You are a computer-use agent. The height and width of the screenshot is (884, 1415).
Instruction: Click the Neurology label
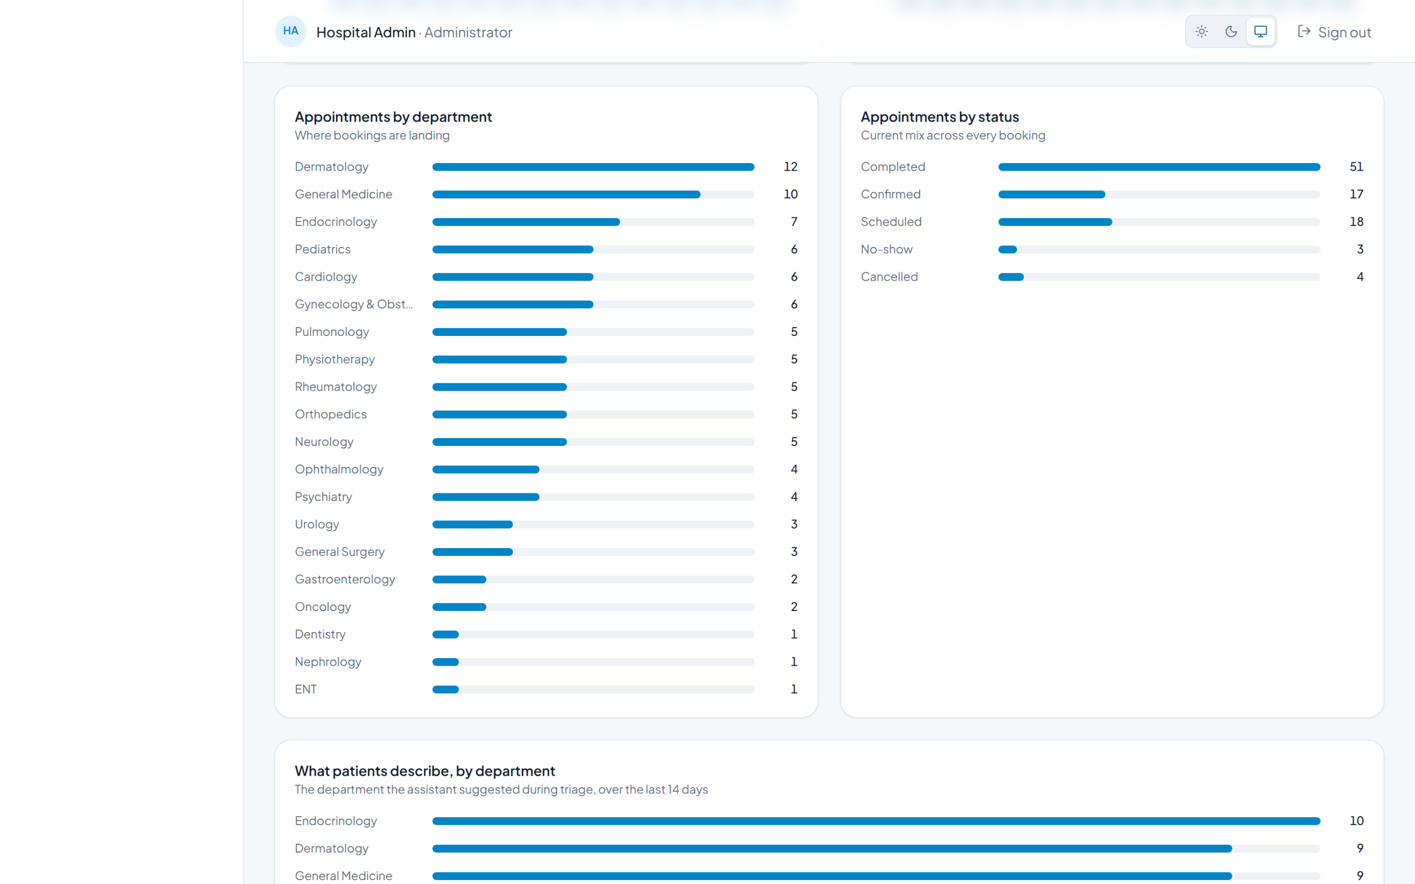coord(324,441)
